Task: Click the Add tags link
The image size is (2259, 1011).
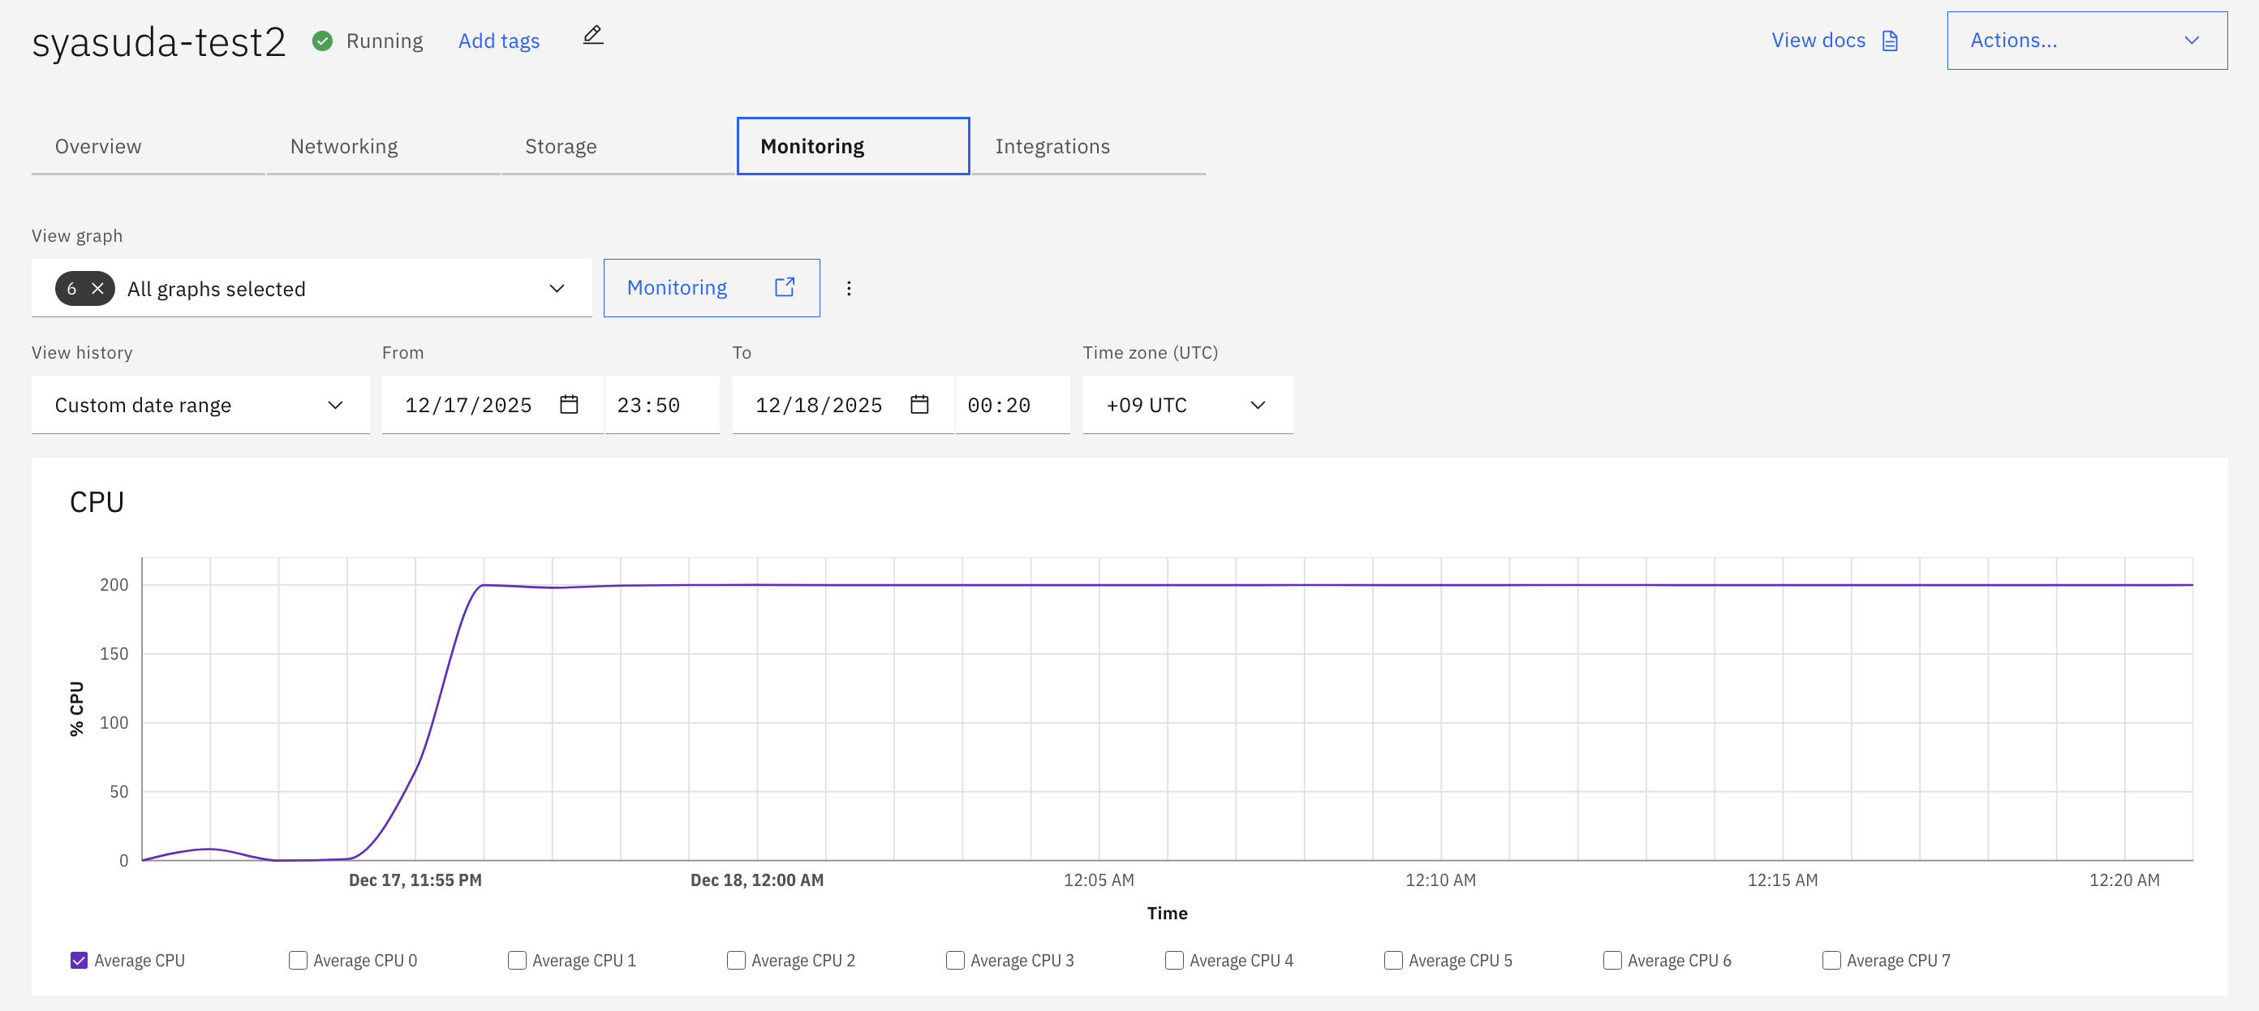Action: [498, 41]
